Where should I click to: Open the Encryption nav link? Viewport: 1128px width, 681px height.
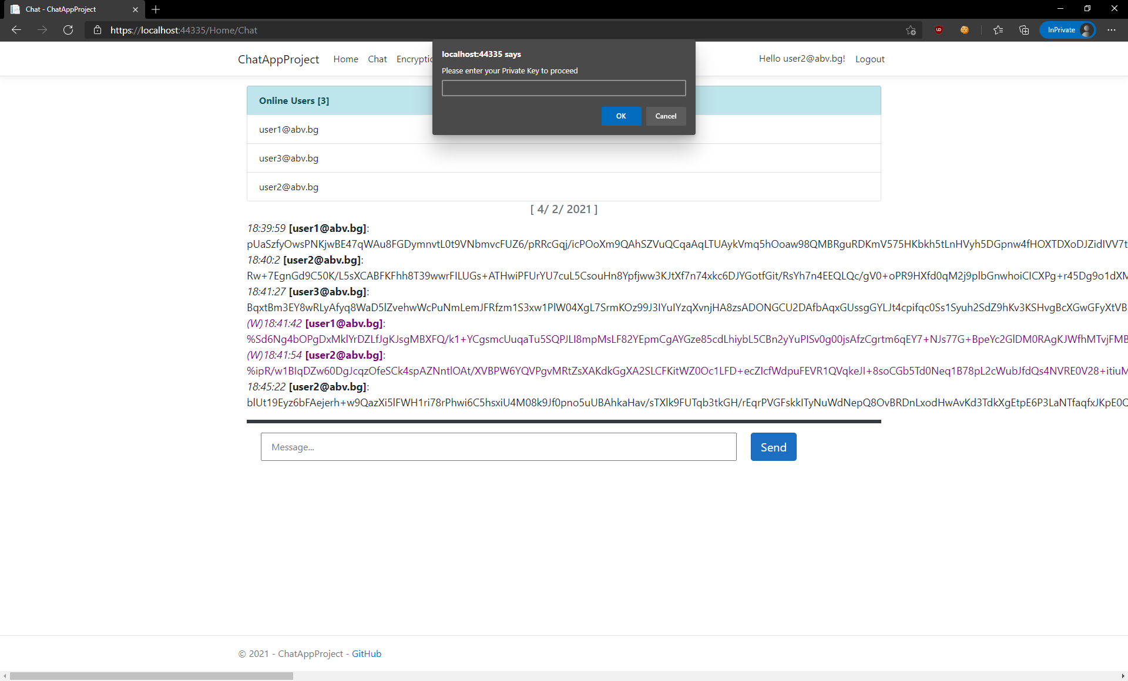[414, 59]
